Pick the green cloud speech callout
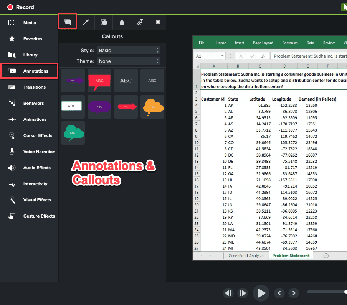 tap(73, 132)
